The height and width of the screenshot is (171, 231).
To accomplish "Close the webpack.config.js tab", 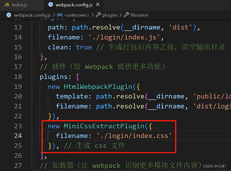I will [x=98, y=5].
